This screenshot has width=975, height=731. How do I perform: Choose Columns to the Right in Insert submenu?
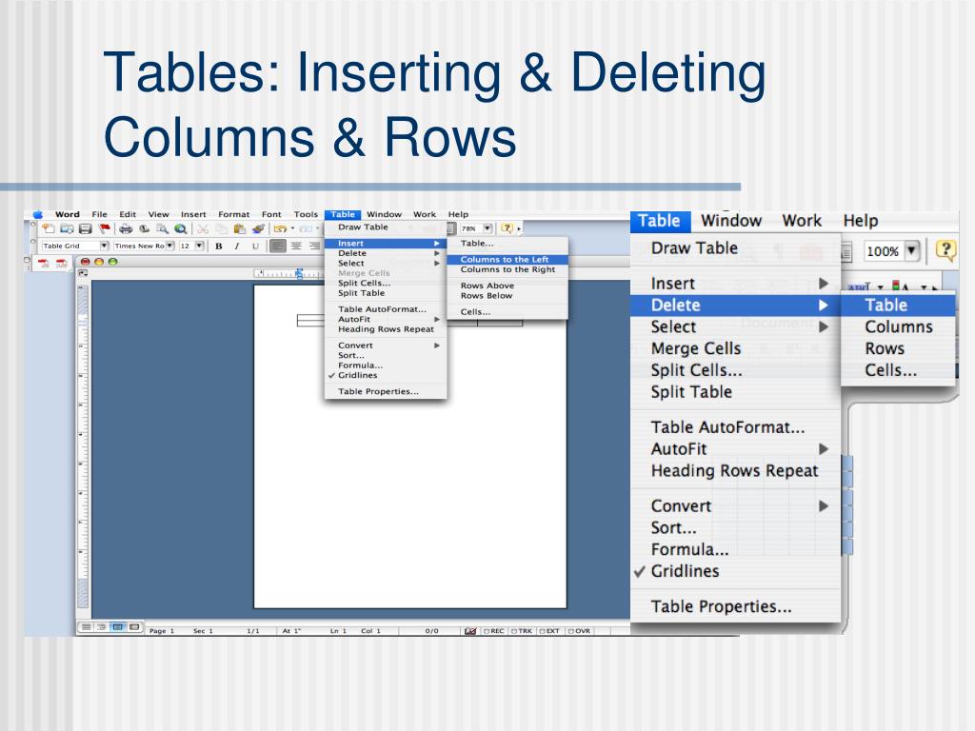tap(507, 269)
